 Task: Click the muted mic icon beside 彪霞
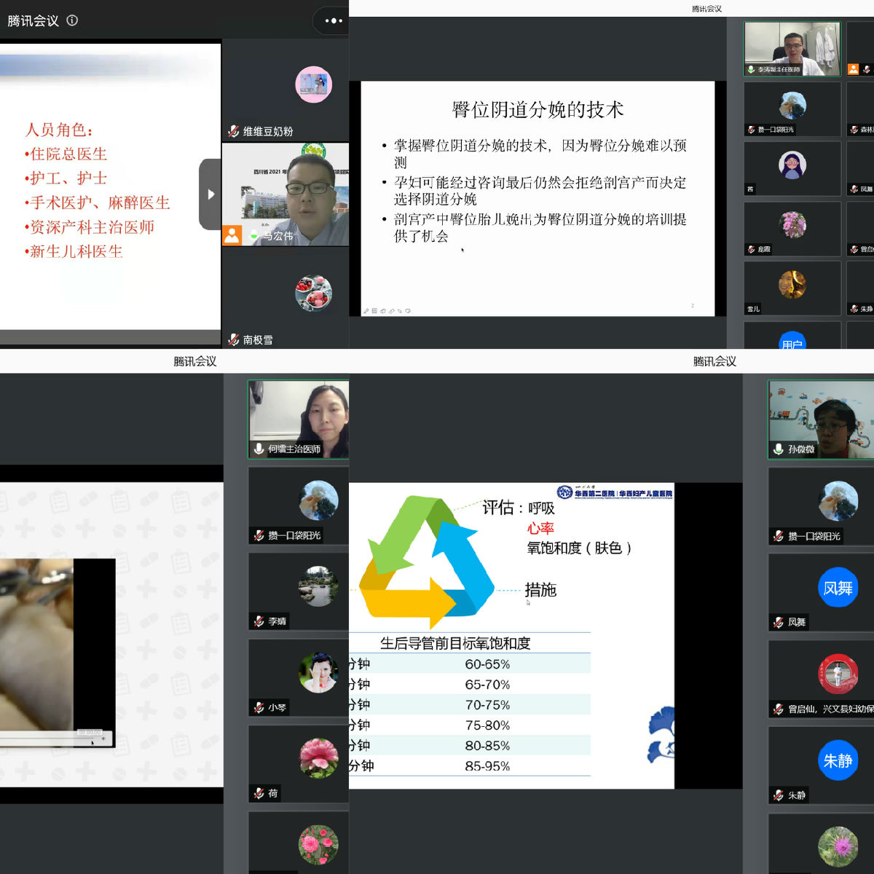(751, 249)
